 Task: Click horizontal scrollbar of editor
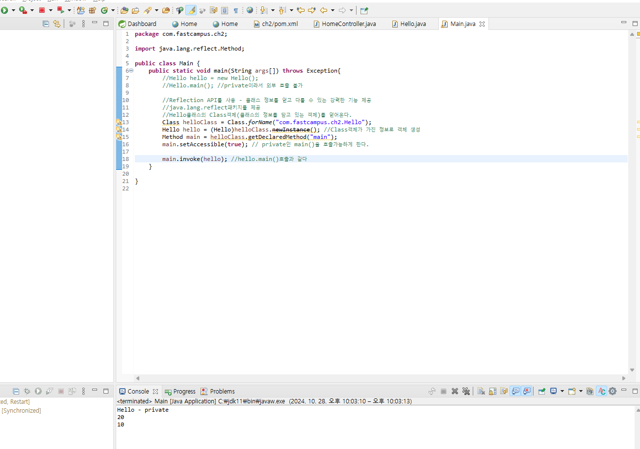pyautogui.click(x=381, y=378)
